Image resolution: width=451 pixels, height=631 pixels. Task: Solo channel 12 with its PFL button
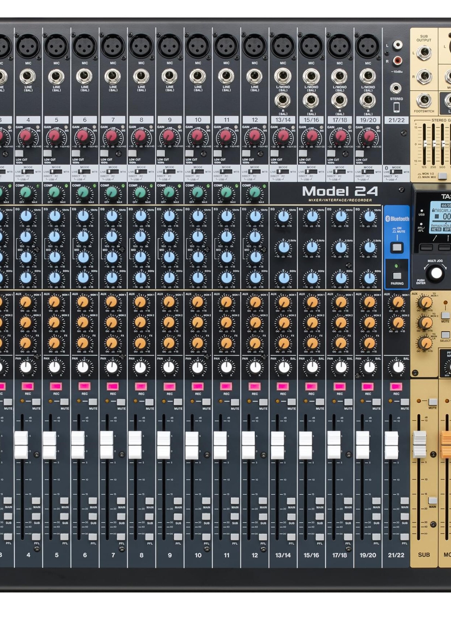(x=263, y=537)
